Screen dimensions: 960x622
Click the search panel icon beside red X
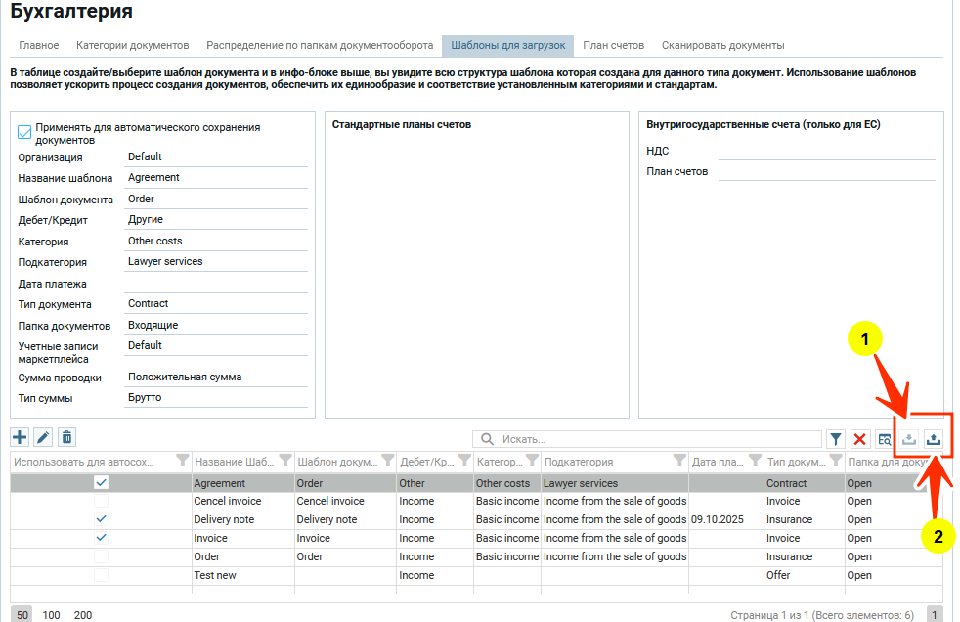[884, 440]
